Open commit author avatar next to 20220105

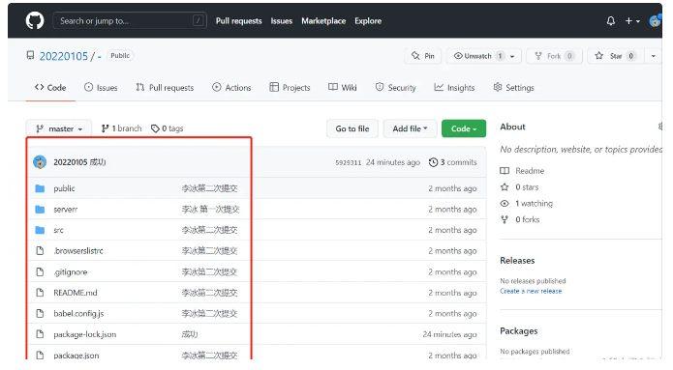tap(40, 162)
